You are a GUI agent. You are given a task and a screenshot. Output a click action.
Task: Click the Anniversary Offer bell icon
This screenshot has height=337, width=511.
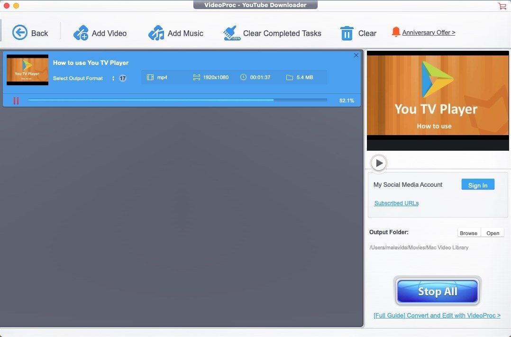tap(396, 32)
